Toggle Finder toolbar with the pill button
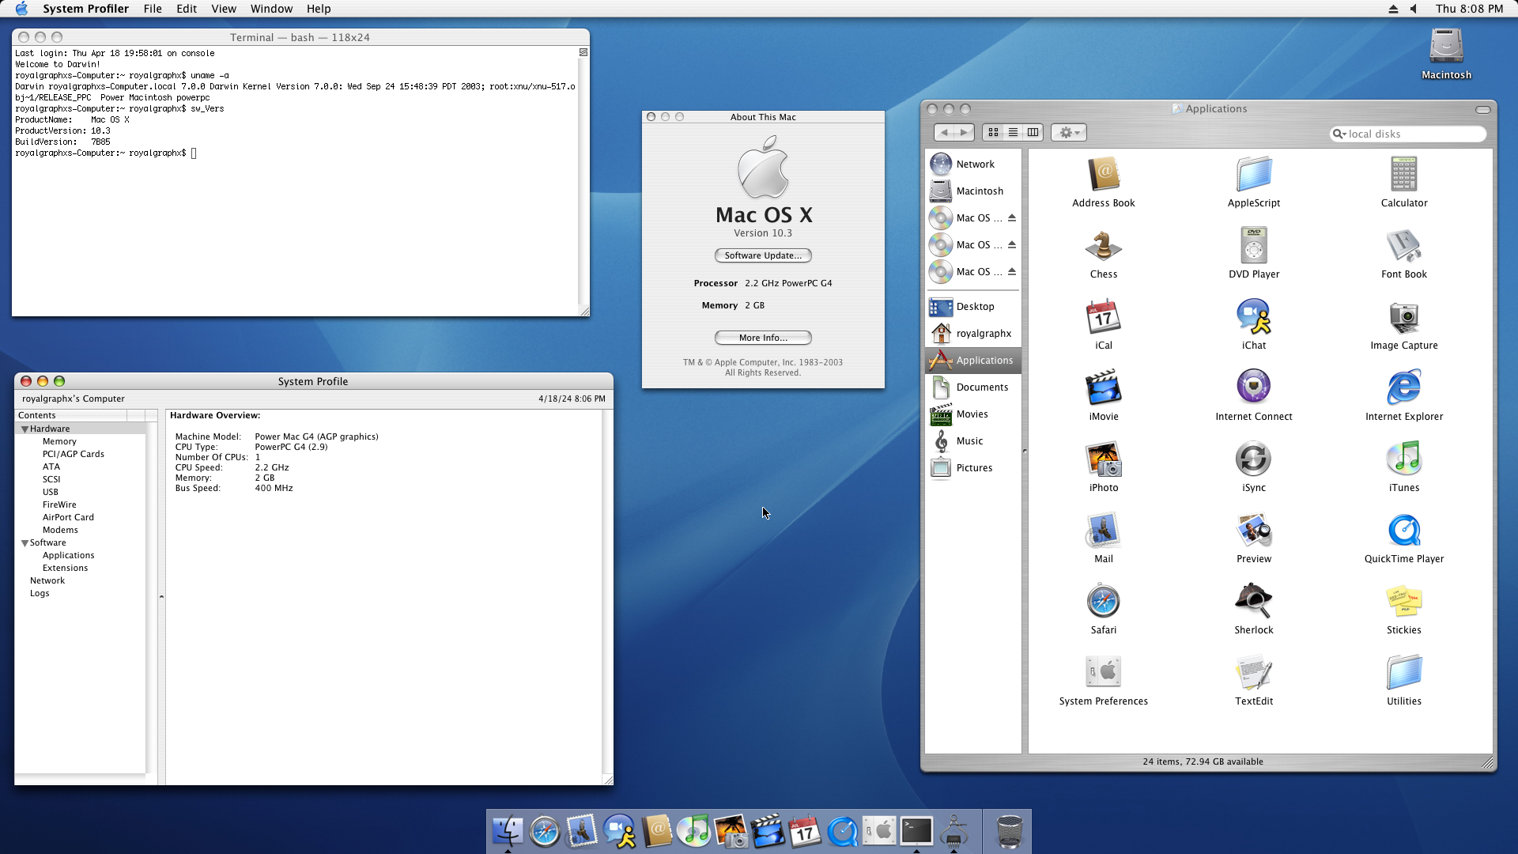Image resolution: width=1518 pixels, height=854 pixels. pyautogui.click(x=1483, y=109)
